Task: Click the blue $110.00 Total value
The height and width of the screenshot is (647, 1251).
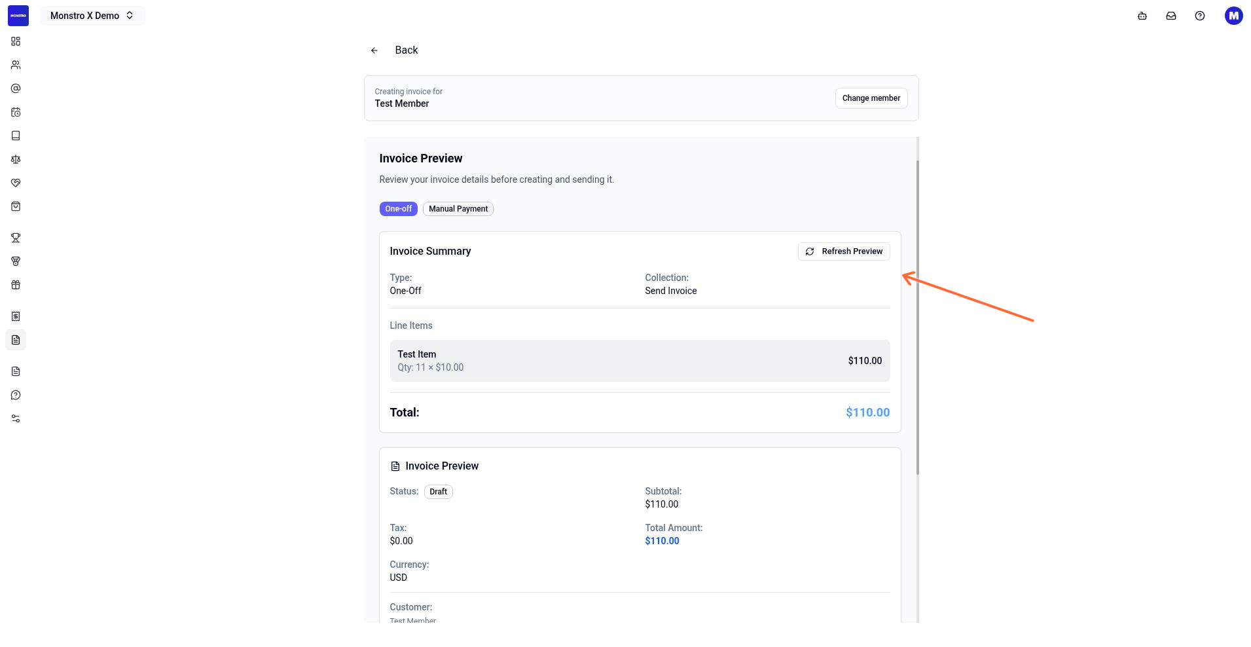Action: [x=868, y=413]
